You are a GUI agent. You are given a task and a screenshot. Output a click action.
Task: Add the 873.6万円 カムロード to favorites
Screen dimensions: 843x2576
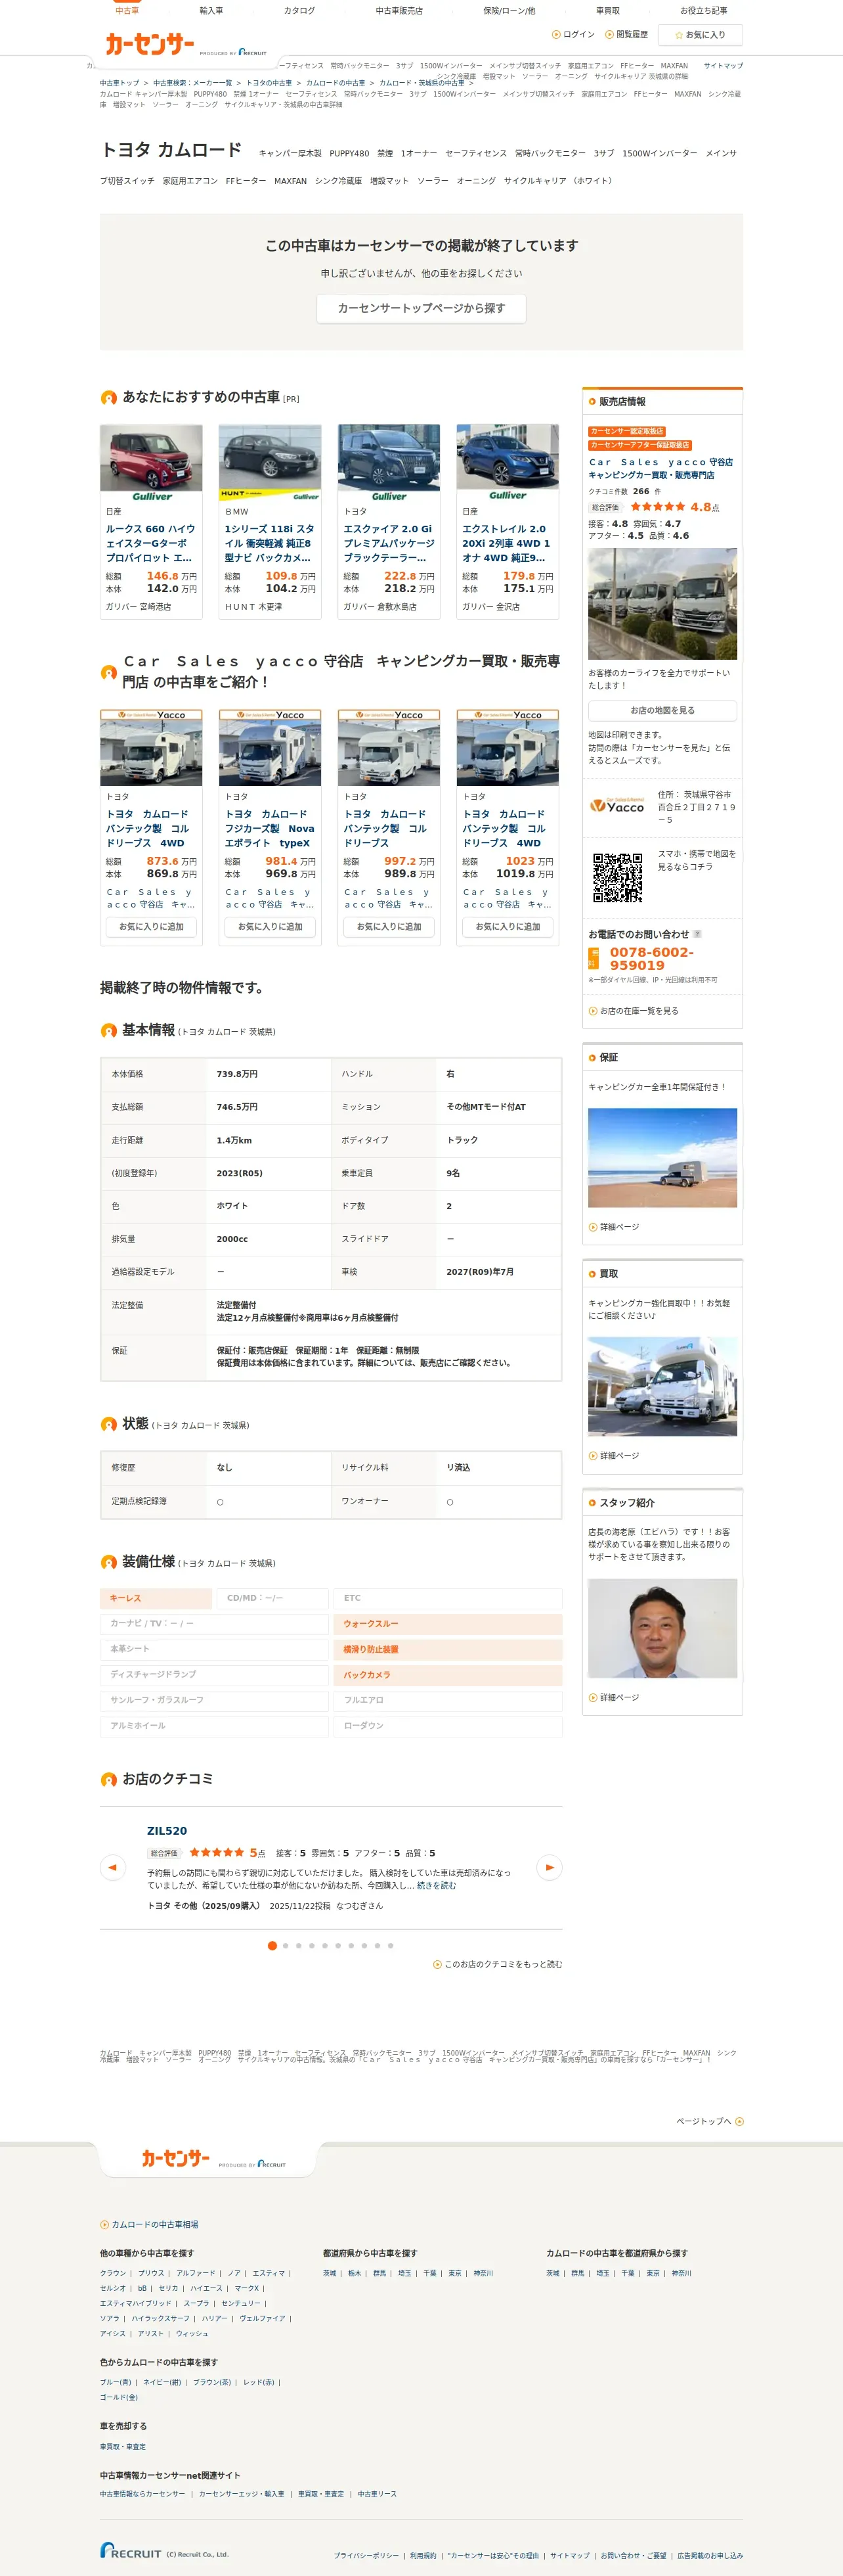pyautogui.click(x=151, y=926)
